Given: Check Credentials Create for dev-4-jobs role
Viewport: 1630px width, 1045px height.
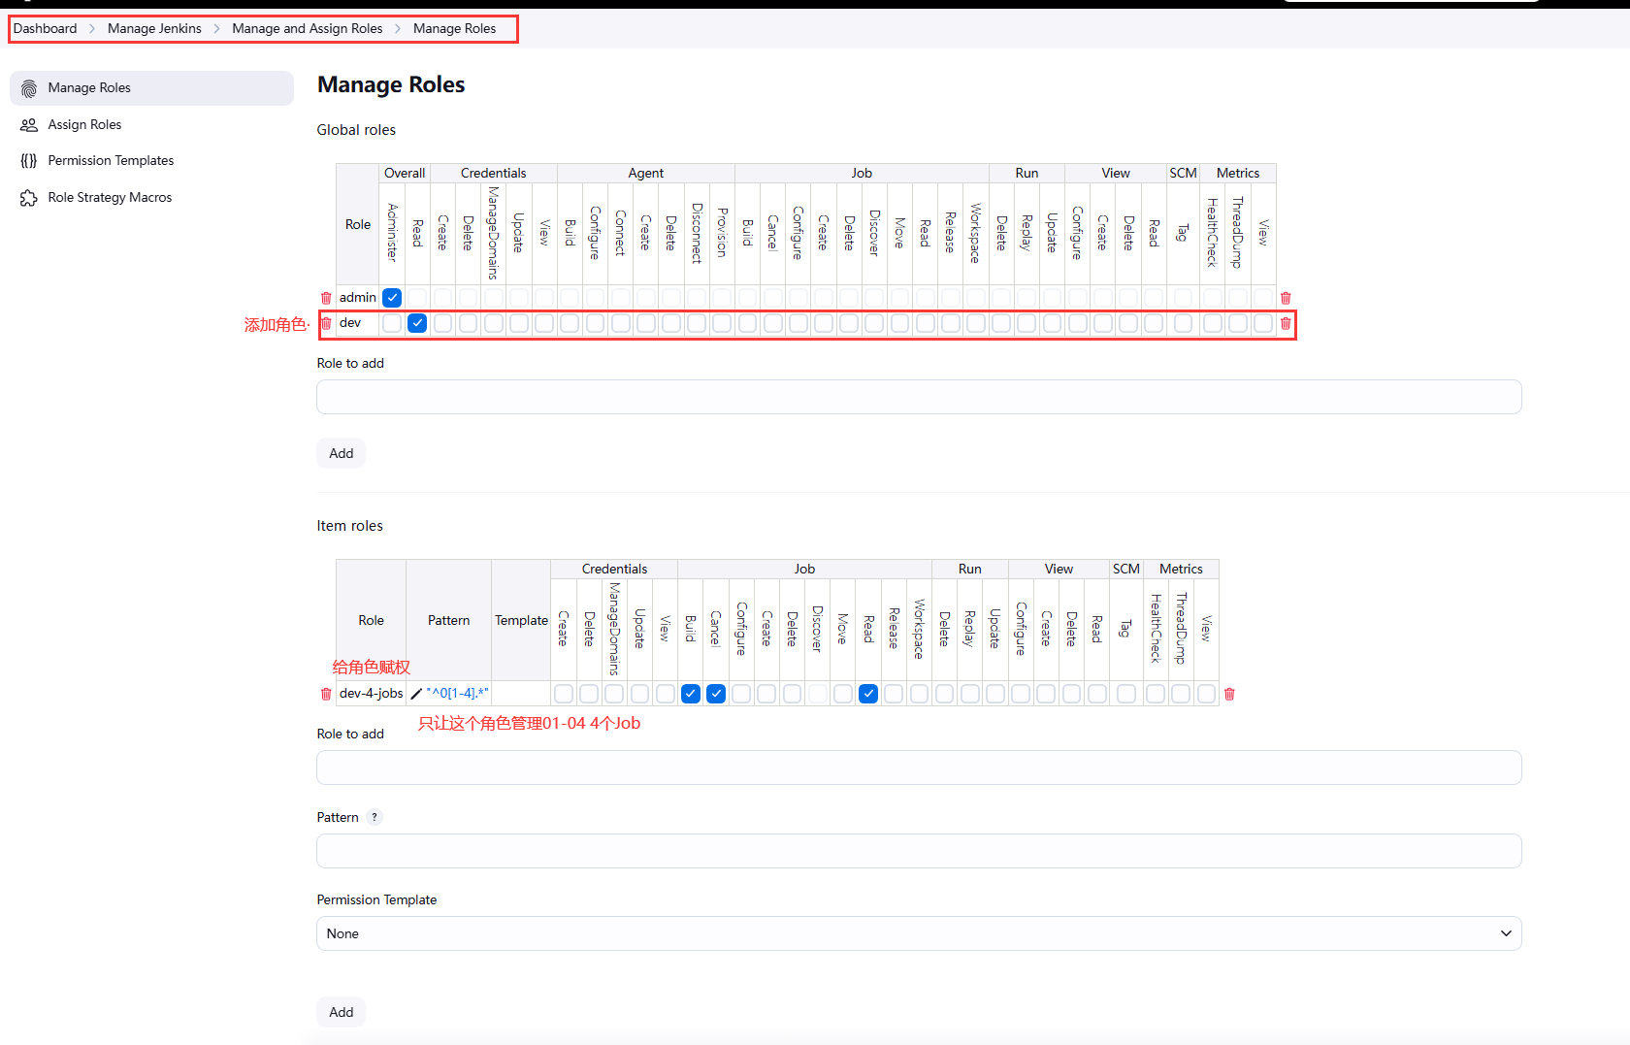Looking at the screenshot, I should click(x=564, y=694).
